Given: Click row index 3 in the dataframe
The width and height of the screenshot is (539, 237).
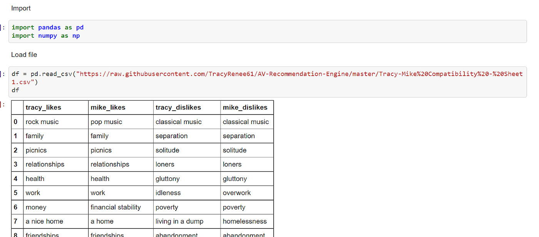Looking at the screenshot, I should [15, 164].
